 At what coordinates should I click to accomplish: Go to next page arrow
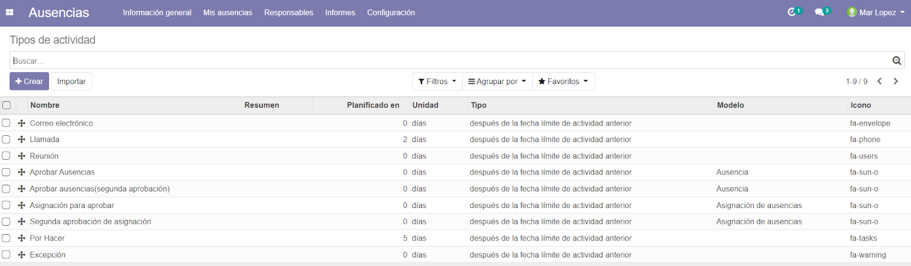pyautogui.click(x=896, y=81)
